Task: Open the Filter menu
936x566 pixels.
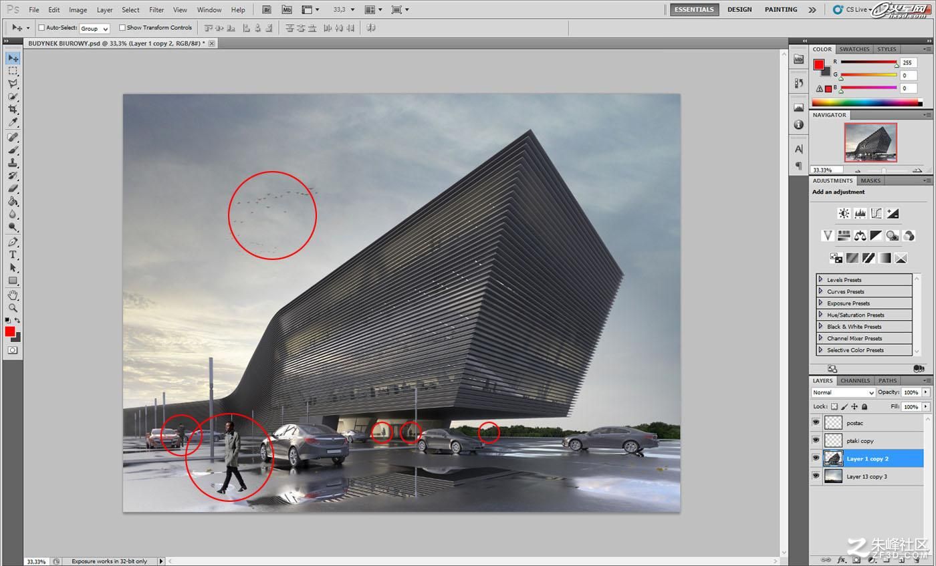Action: click(156, 9)
